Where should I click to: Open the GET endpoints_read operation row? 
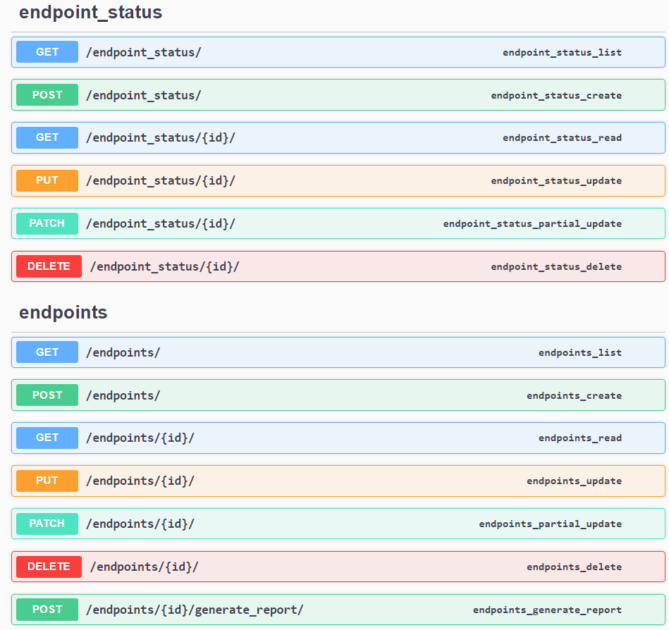click(338, 438)
